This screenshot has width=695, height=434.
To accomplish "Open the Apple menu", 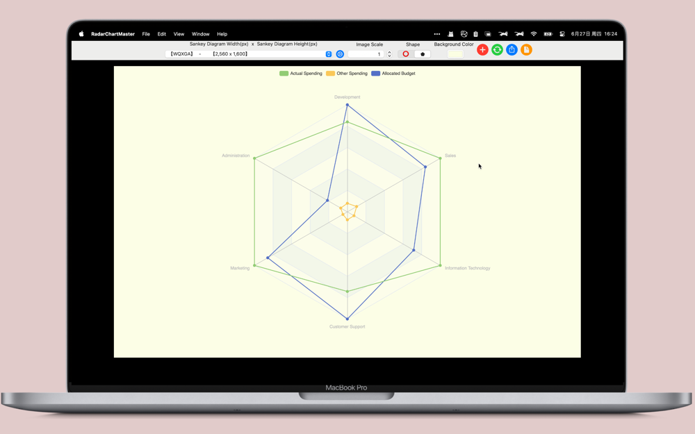I will [81, 34].
